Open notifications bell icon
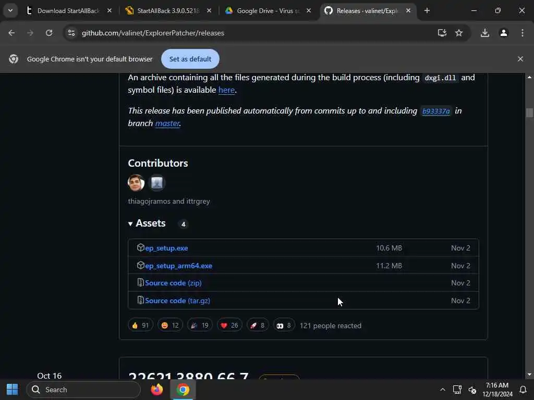 coord(523,390)
